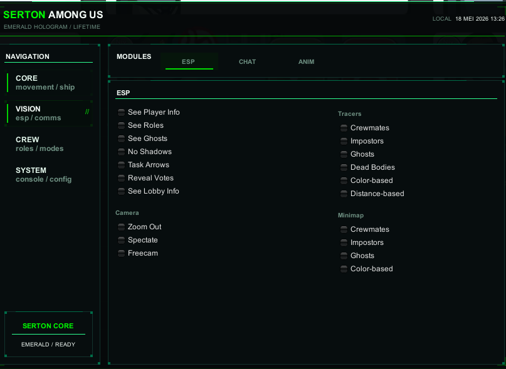Viewport: 506px width, 369px height.
Task: Enable No Shadows checkbox
Action: (122, 152)
